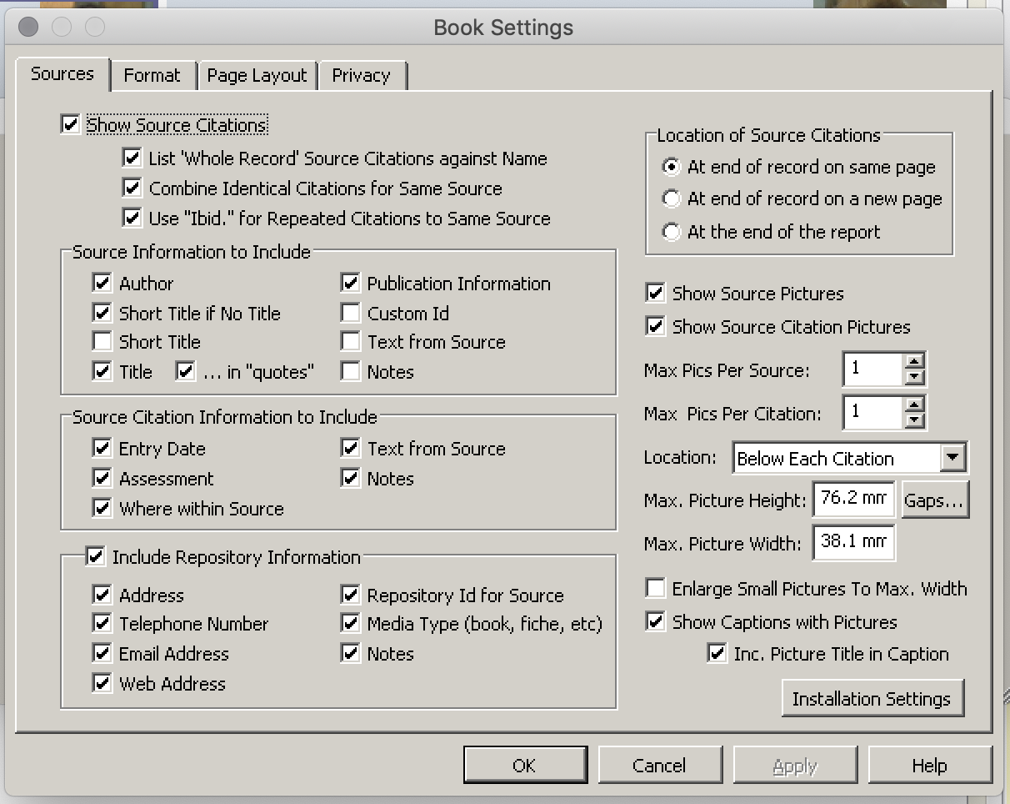Decrease Max Pics Per Citation value
The width and height of the screenshot is (1010, 804).
pyautogui.click(x=913, y=418)
